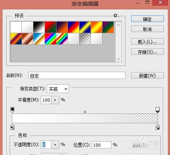The image size is (170, 155).
Task: Choose the black-to-white gradient preset
Action: (x=39, y=27)
